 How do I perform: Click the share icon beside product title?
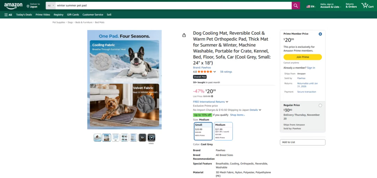click(x=184, y=35)
